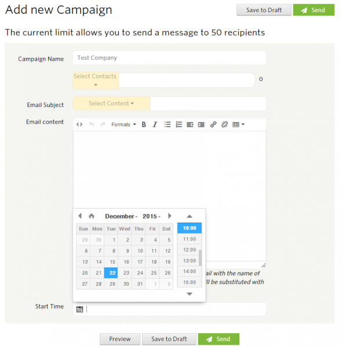
Task: Insert a bulleted list
Action: [x=168, y=124]
